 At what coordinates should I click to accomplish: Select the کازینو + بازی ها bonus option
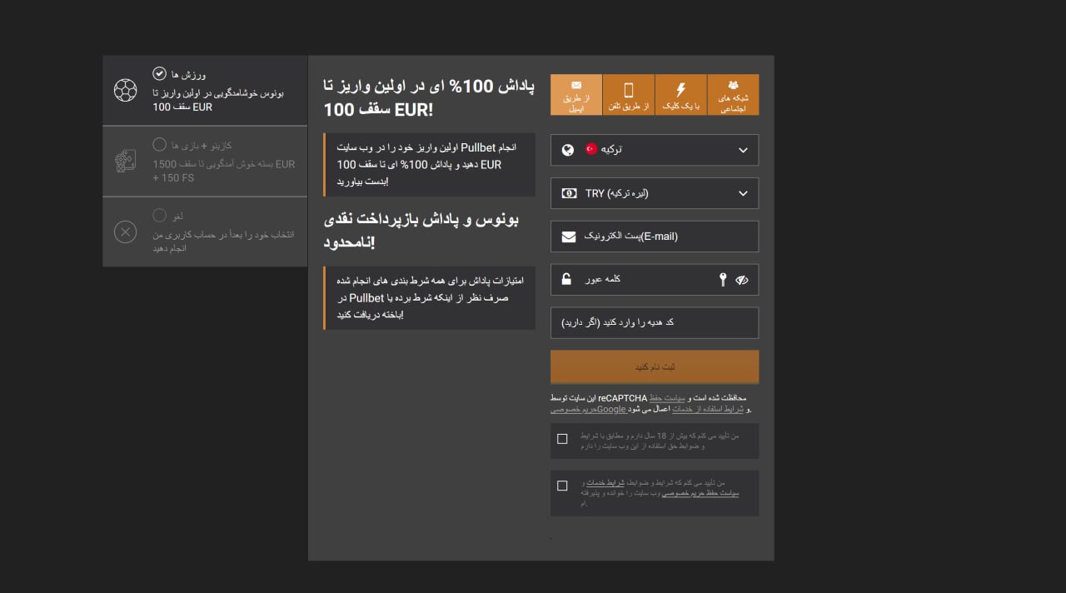click(x=205, y=161)
